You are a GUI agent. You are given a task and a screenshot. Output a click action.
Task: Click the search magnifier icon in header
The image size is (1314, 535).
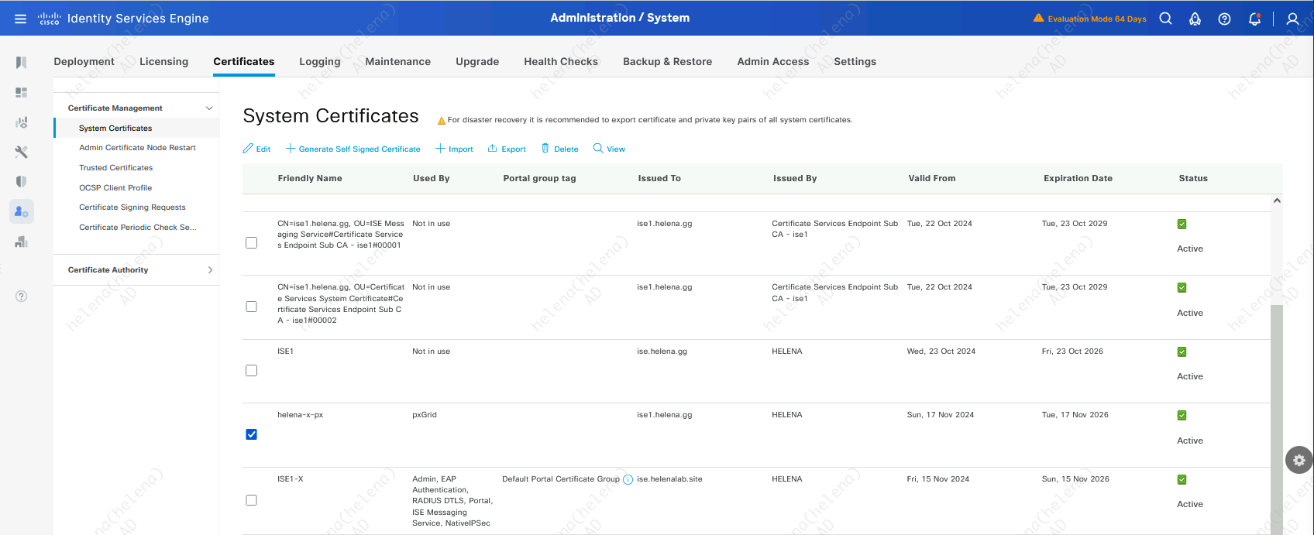[1165, 19]
